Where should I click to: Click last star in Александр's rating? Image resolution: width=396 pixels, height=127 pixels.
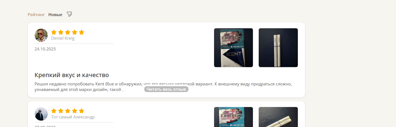[82, 111]
